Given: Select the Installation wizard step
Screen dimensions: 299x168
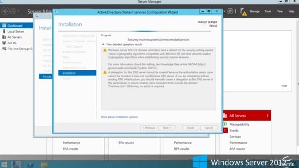Looking at the screenshot, I should pyautogui.click(x=77, y=73).
